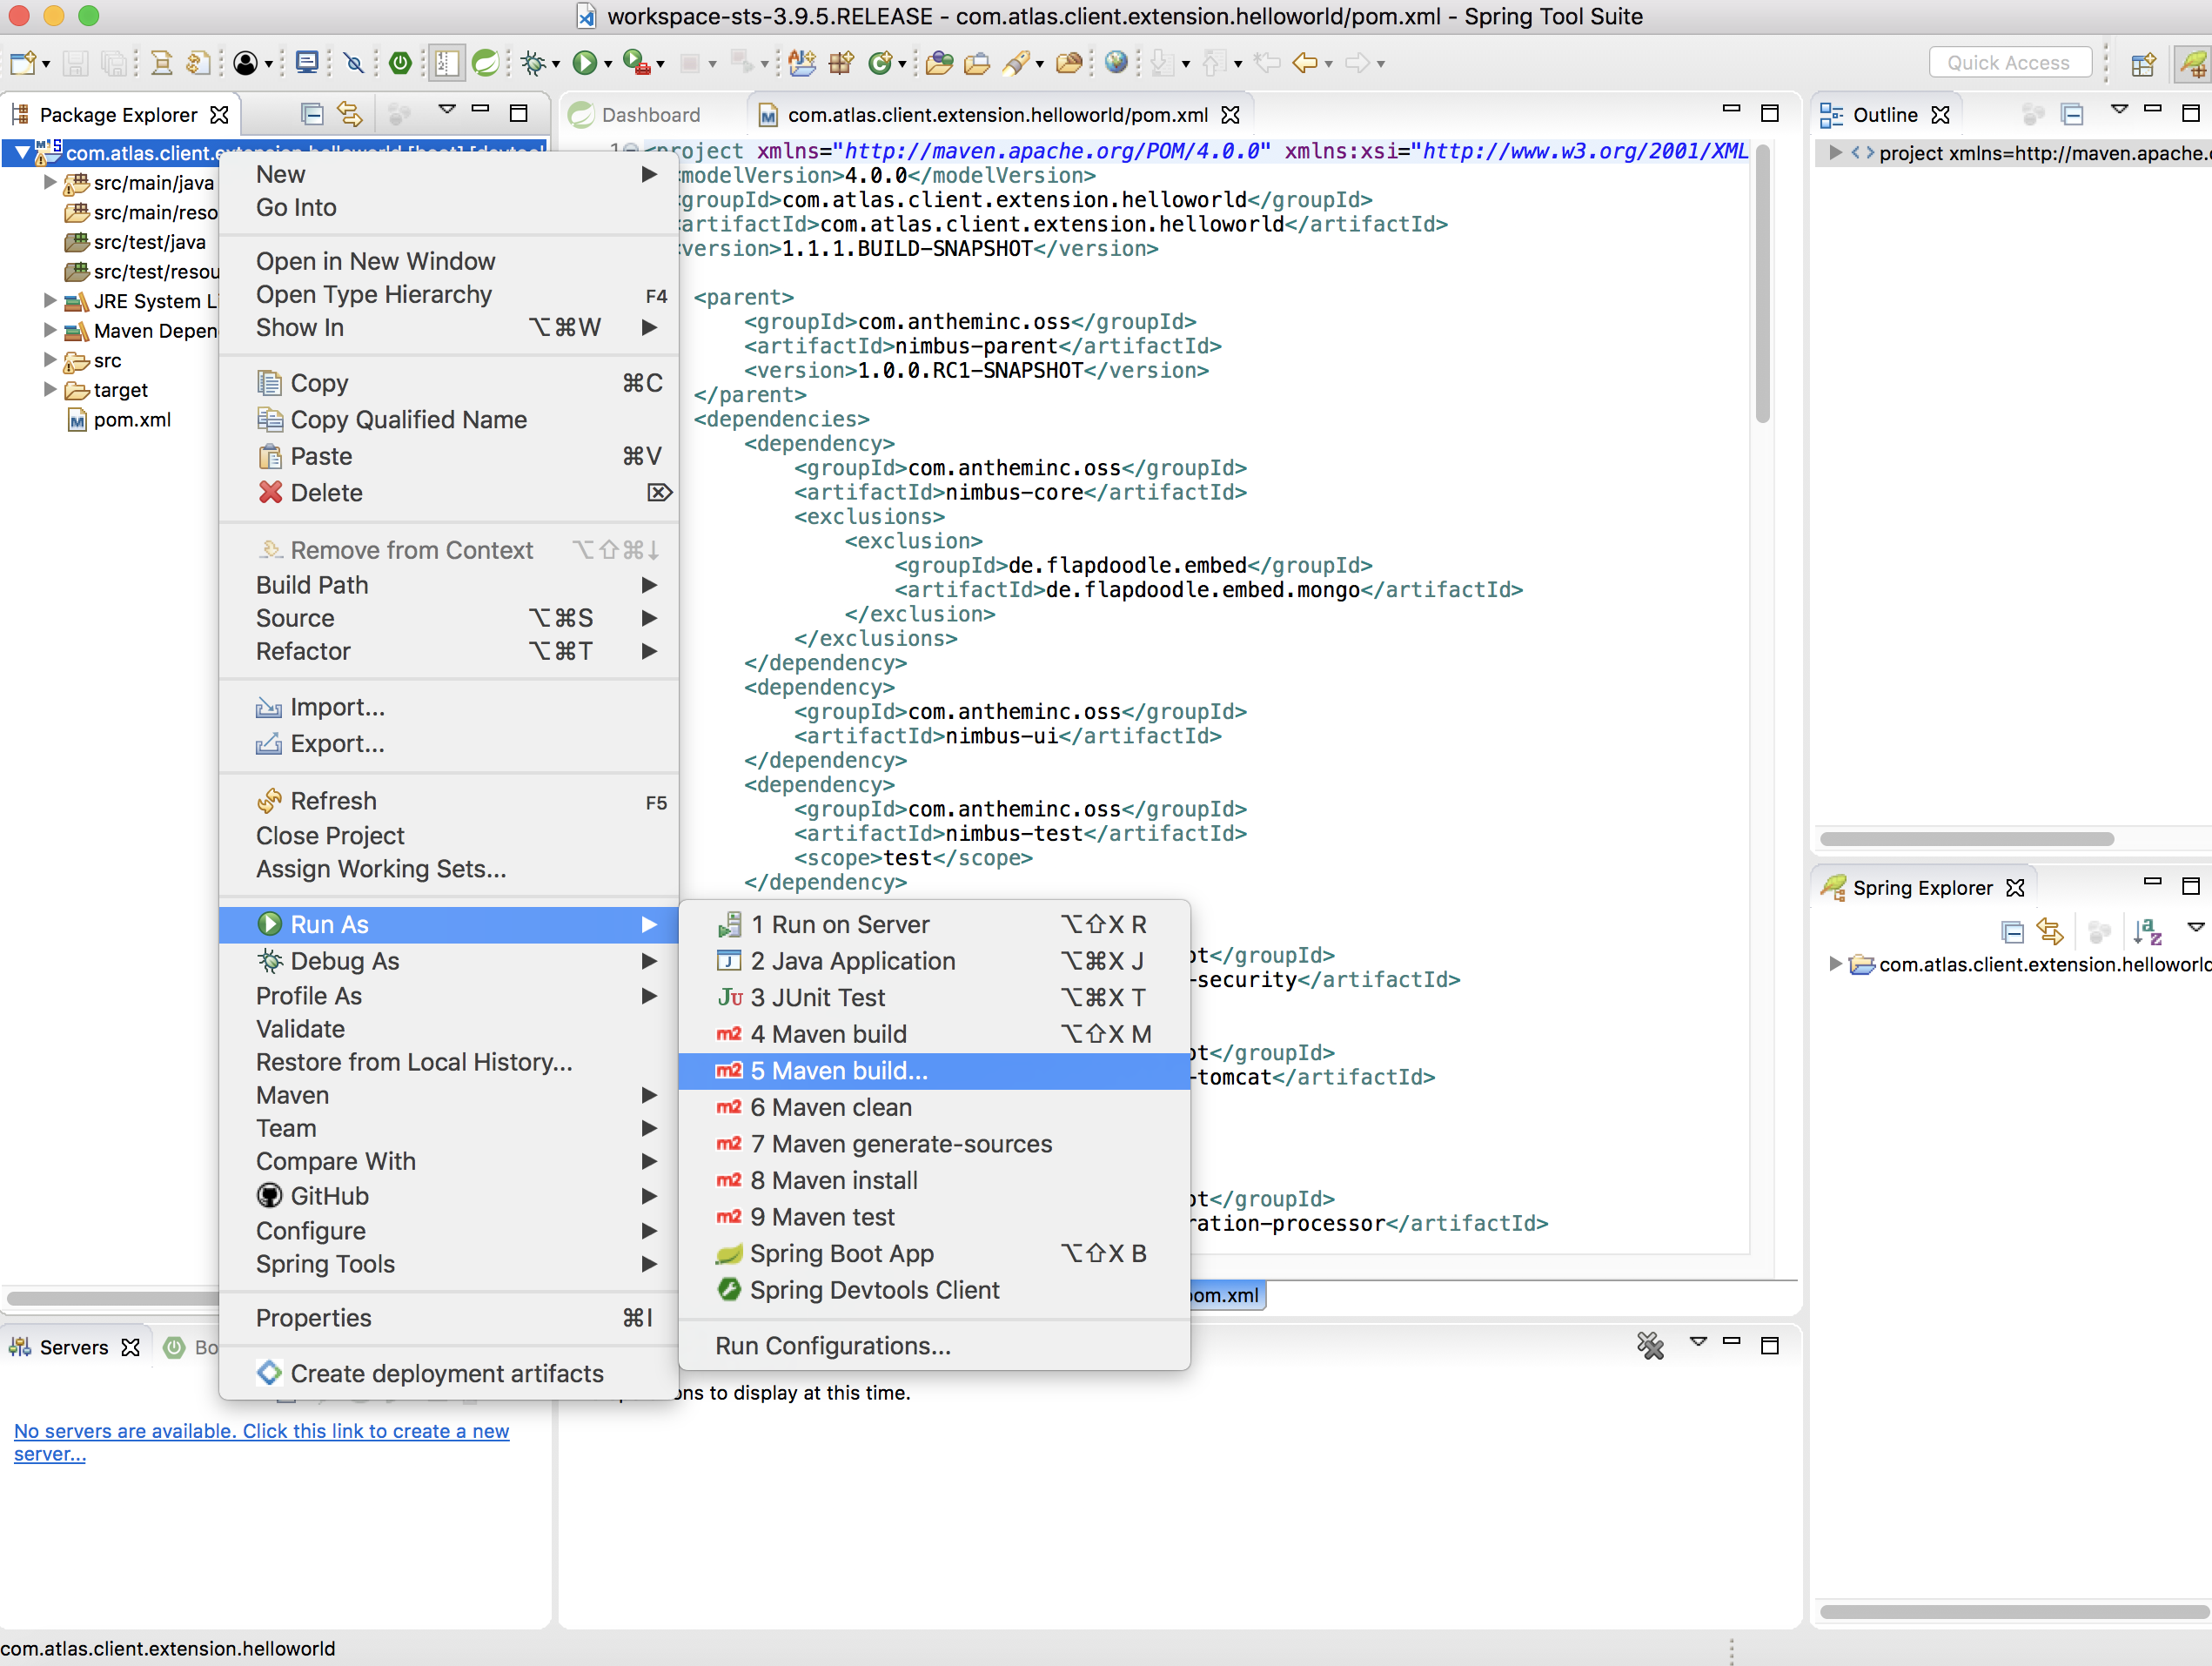The height and width of the screenshot is (1666, 2212).
Task: Expand JRE System Library node
Action: tap(49, 300)
